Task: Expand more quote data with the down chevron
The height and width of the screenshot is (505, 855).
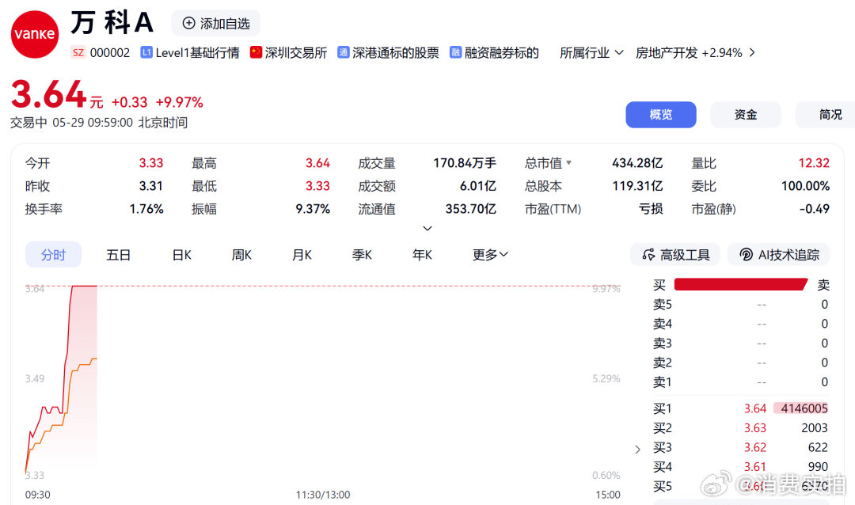Action: (427, 229)
